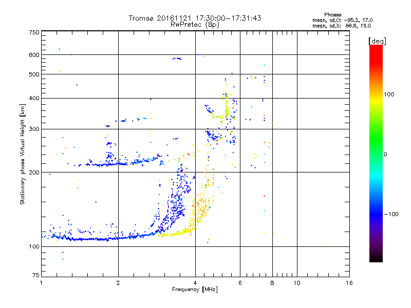Click y-axis tick label '400'
This screenshot has width=411, height=308.
point(34,98)
